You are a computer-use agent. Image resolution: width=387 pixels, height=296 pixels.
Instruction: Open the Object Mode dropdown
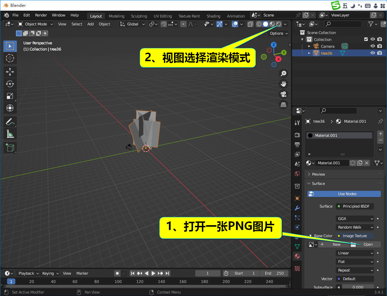(35, 24)
